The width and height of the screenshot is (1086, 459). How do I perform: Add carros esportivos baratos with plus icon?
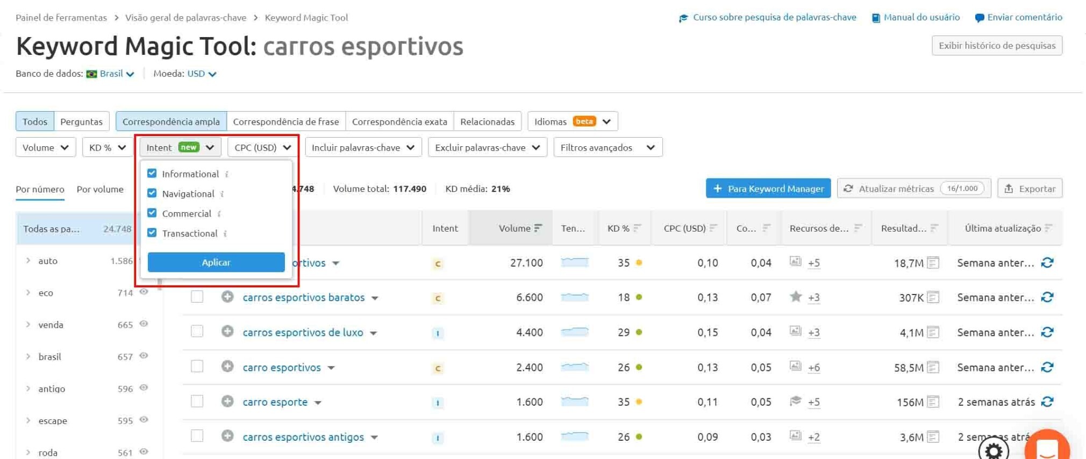227,297
